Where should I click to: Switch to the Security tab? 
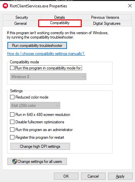coord(22,17)
